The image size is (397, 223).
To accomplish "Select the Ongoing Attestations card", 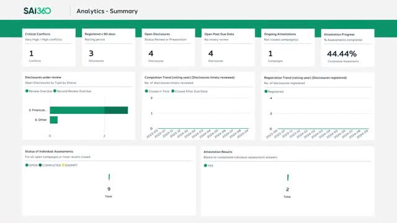I will click(x=288, y=47).
